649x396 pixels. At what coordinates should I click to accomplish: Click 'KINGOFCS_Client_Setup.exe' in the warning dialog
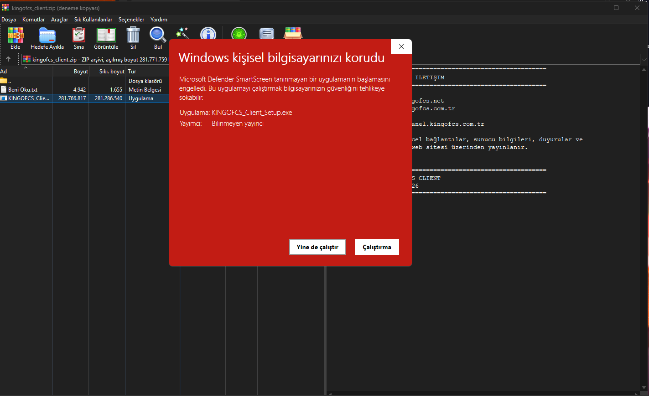tap(252, 113)
